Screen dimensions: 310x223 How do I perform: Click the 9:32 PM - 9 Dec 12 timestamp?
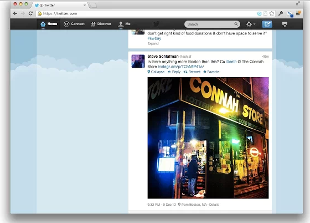162,204
